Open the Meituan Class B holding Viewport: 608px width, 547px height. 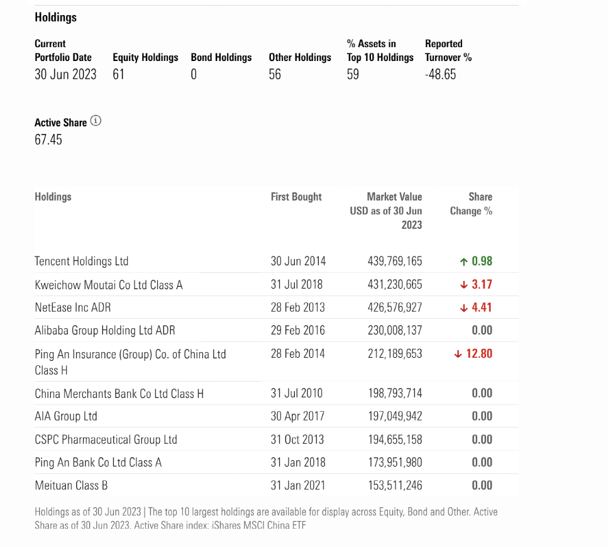tap(71, 485)
